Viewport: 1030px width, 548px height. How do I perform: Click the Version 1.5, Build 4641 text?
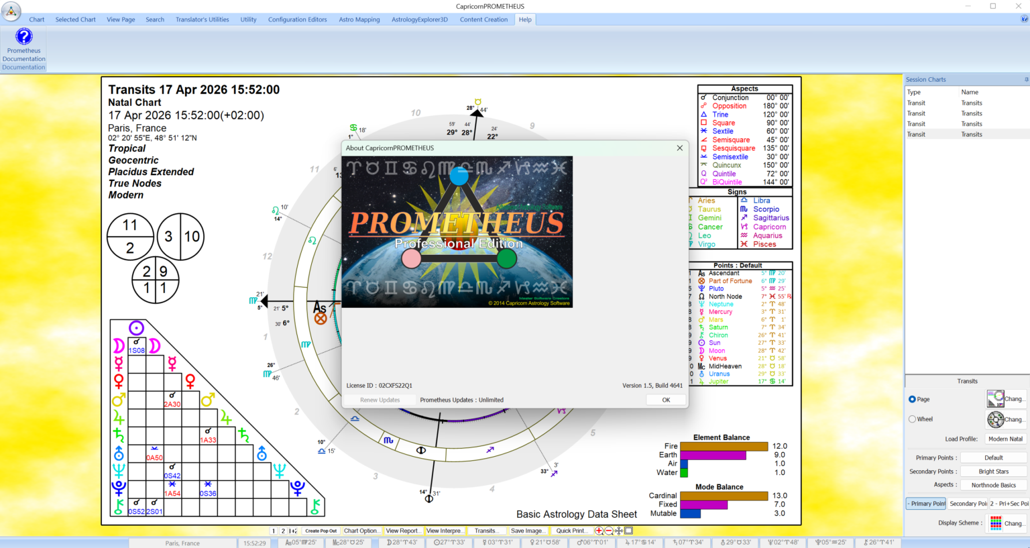[652, 386]
